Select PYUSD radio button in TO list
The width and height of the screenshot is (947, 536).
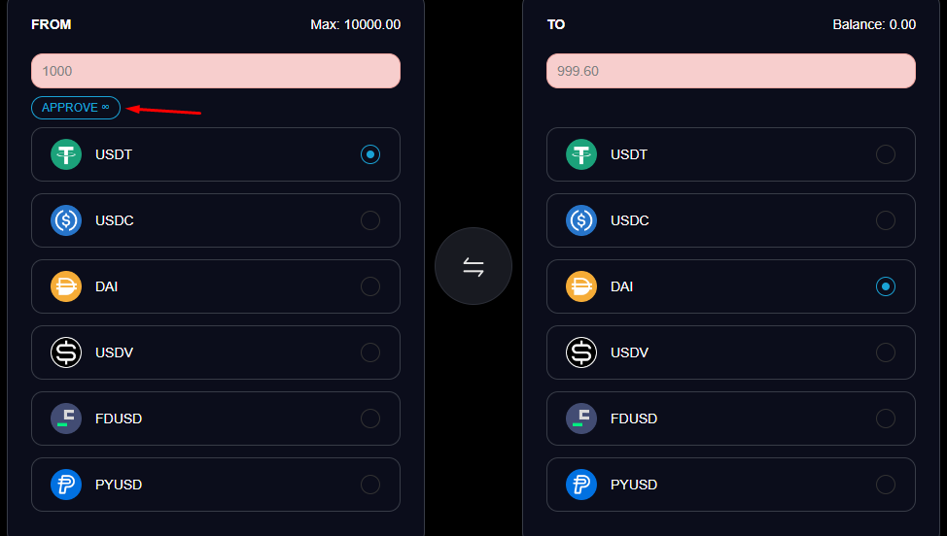[x=886, y=485]
